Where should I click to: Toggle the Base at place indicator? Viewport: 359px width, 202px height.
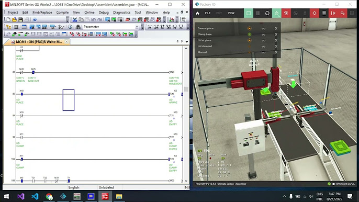[249, 28]
